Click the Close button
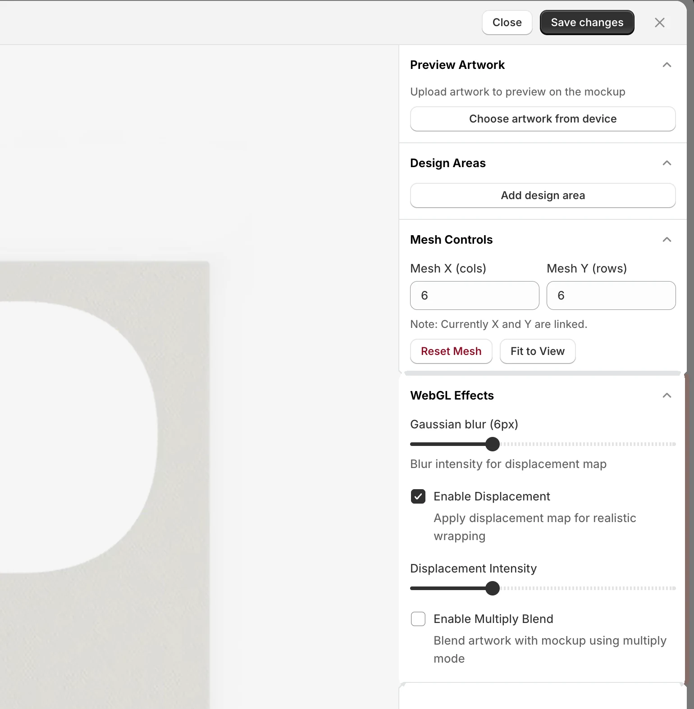This screenshot has width=694, height=709. (507, 23)
